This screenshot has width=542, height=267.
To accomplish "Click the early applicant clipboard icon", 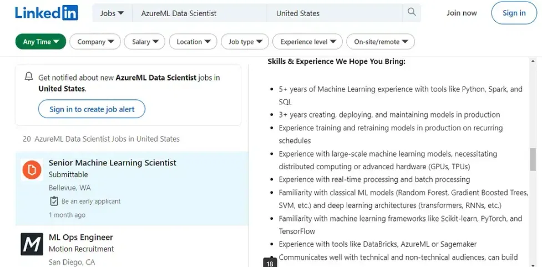I will (x=54, y=201).
